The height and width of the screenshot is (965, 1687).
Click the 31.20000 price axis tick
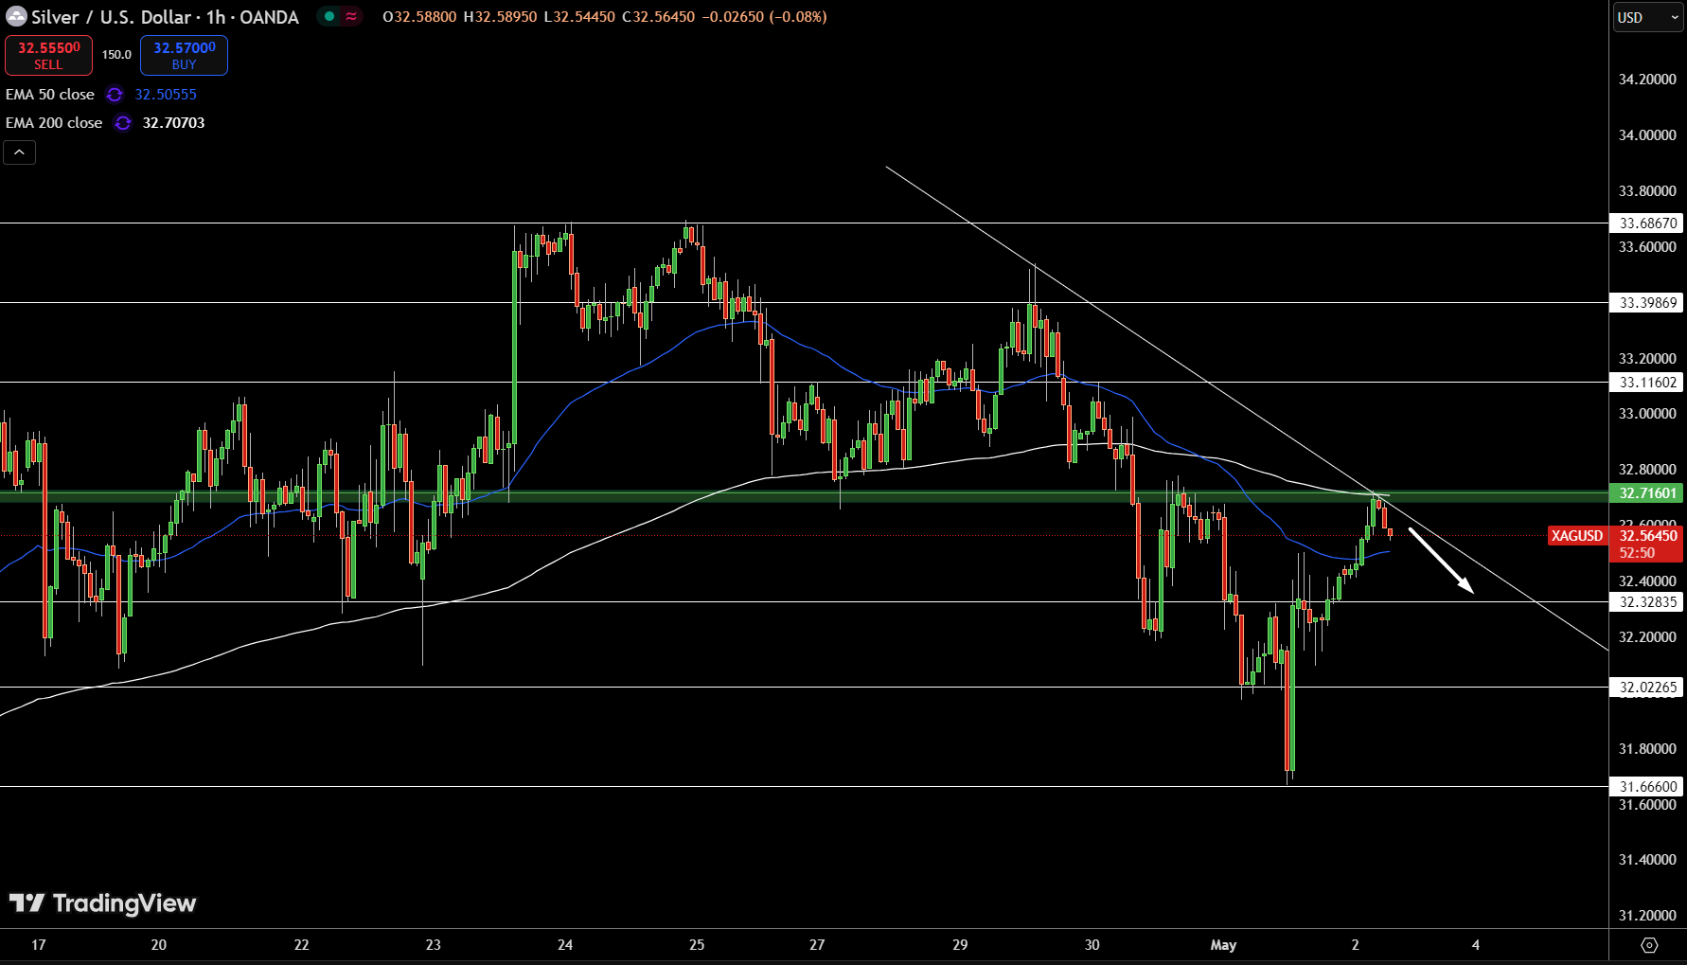[1647, 916]
